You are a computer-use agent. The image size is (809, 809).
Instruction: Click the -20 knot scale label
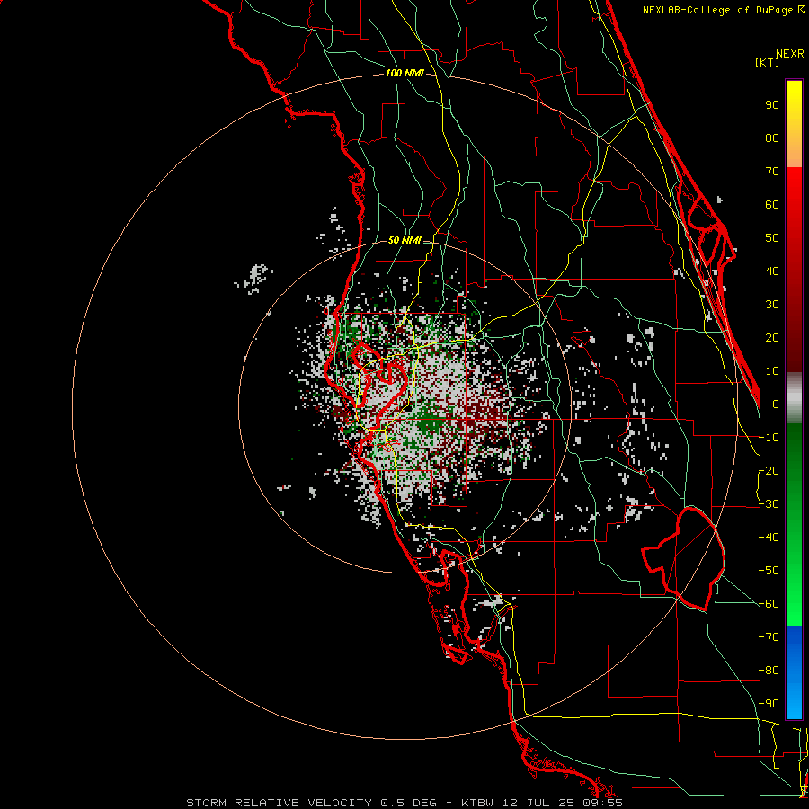click(x=769, y=471)
